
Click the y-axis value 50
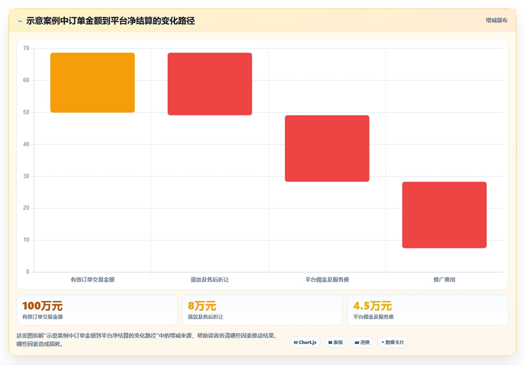tap(27, 112)
